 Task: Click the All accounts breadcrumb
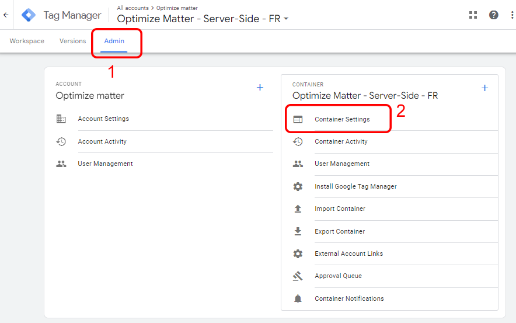133,8
